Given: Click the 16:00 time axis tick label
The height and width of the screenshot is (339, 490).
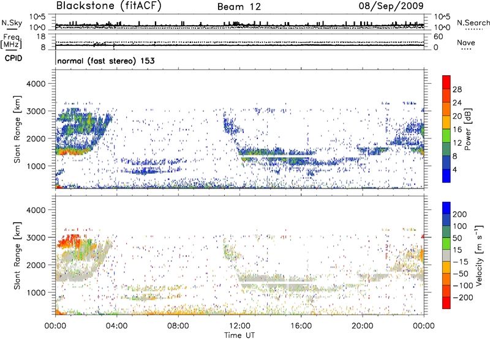Looking at the screenshot, I should point(301,326).
